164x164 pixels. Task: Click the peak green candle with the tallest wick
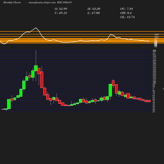[36, 68]
